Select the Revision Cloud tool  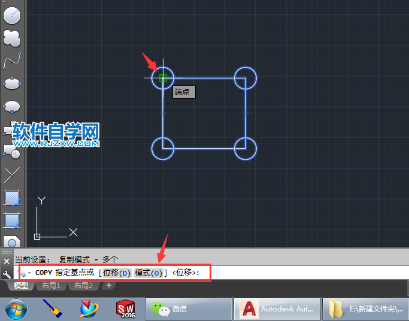point(12,38)
